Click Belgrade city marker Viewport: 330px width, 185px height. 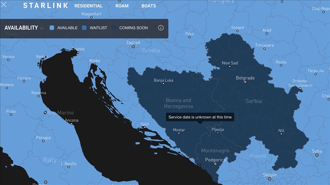tap(245, 82)
